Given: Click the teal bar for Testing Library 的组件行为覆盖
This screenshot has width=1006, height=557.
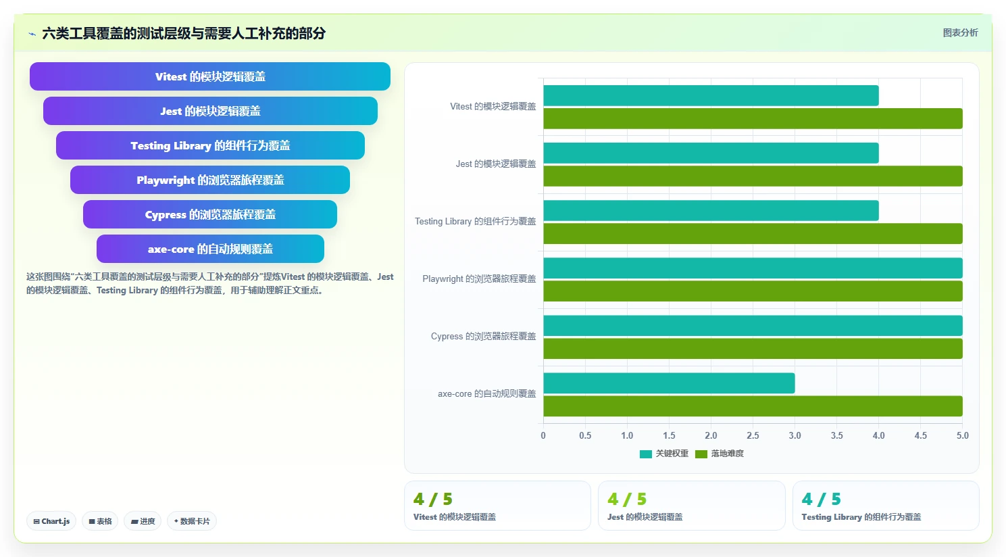Looking at the screenshot, I should pyautogui.click(x=711, y=210).
